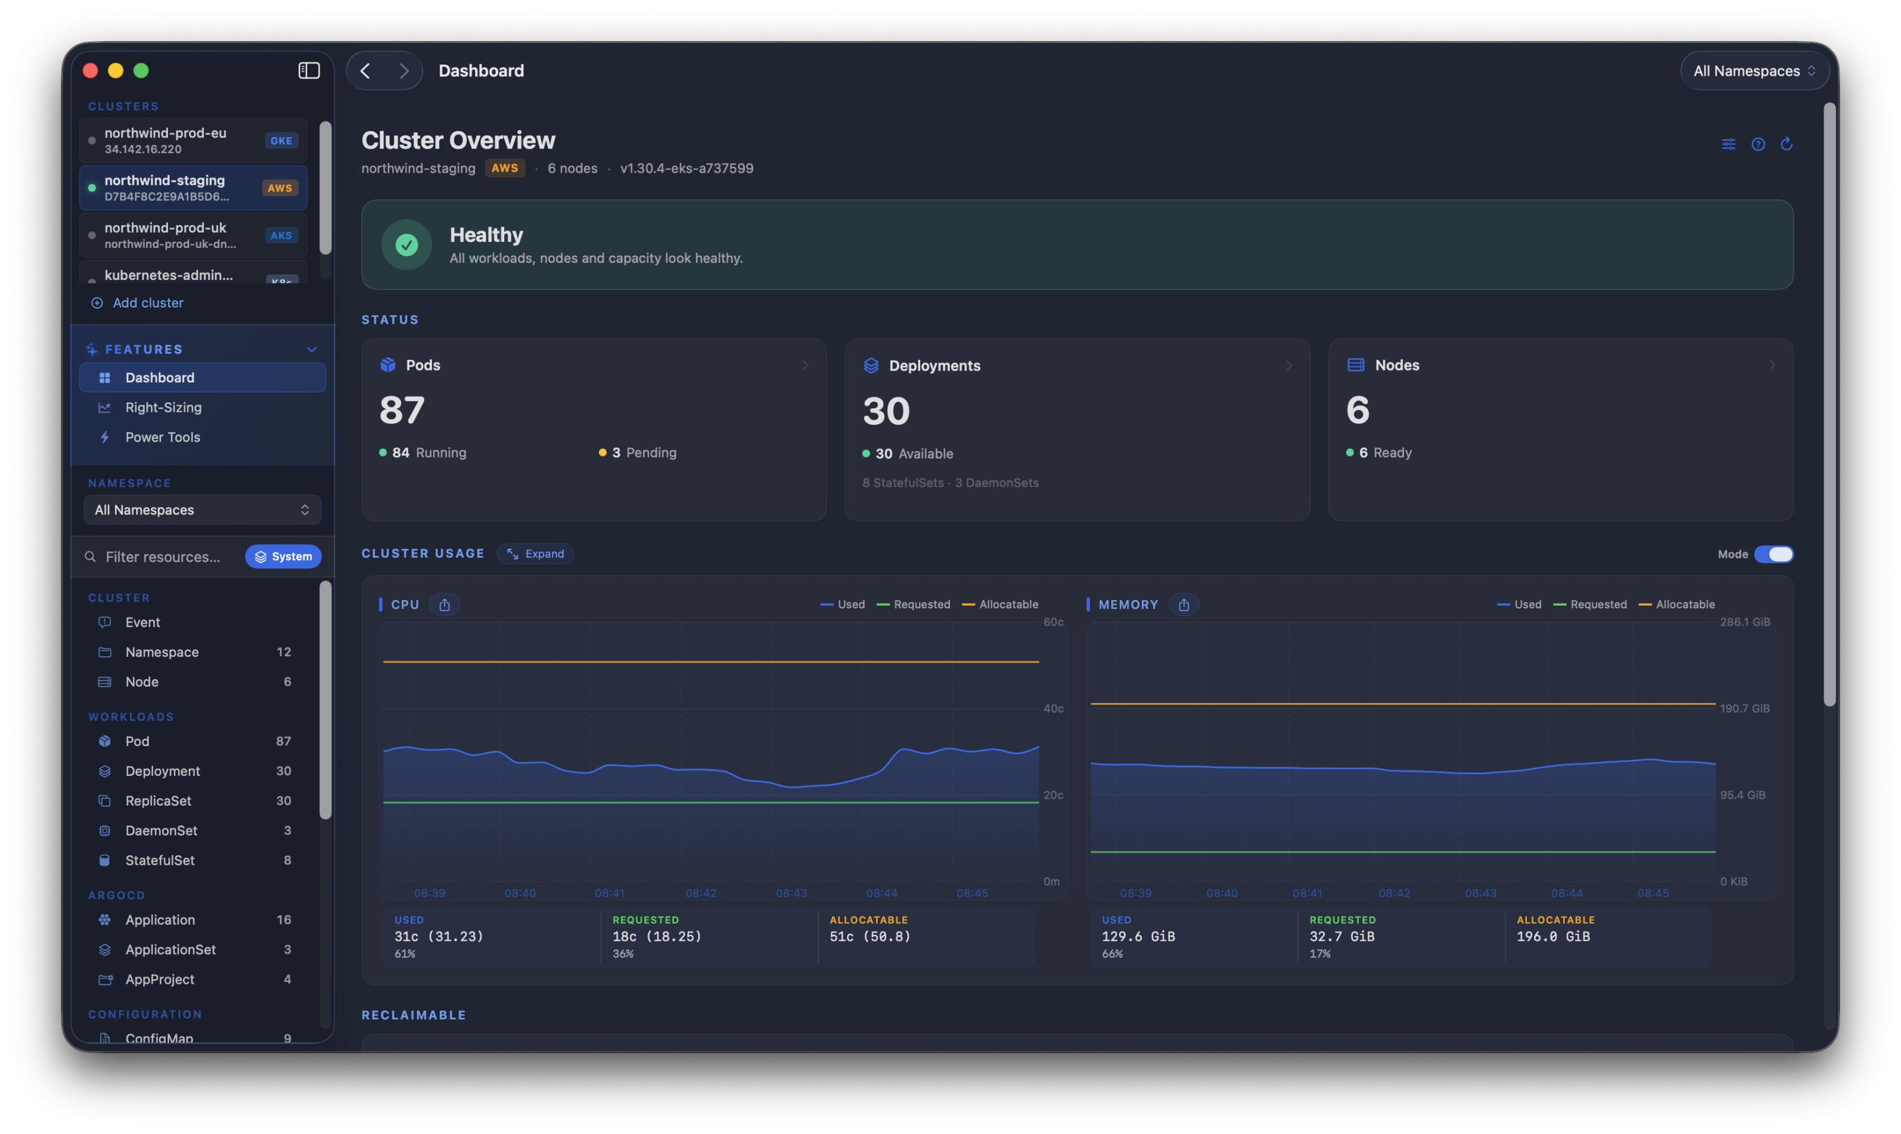Open Deployments details via card chevron
The width and height of the screenshot is (1901, 1134).
[x=1288, y=365]
